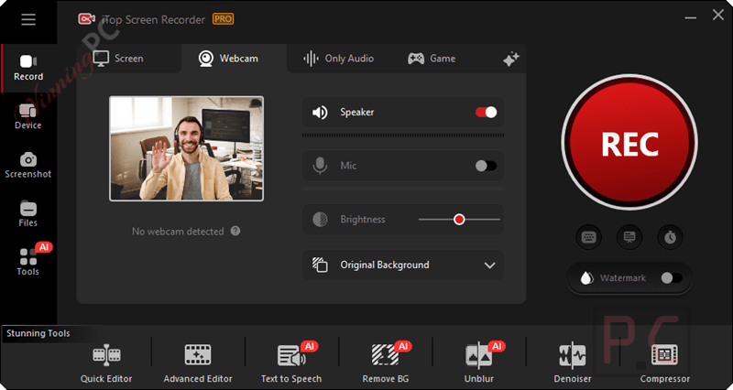Enable the Mic toggle
Image resolution: width=733 pixels, height=390 pixels.
(487, 166)
